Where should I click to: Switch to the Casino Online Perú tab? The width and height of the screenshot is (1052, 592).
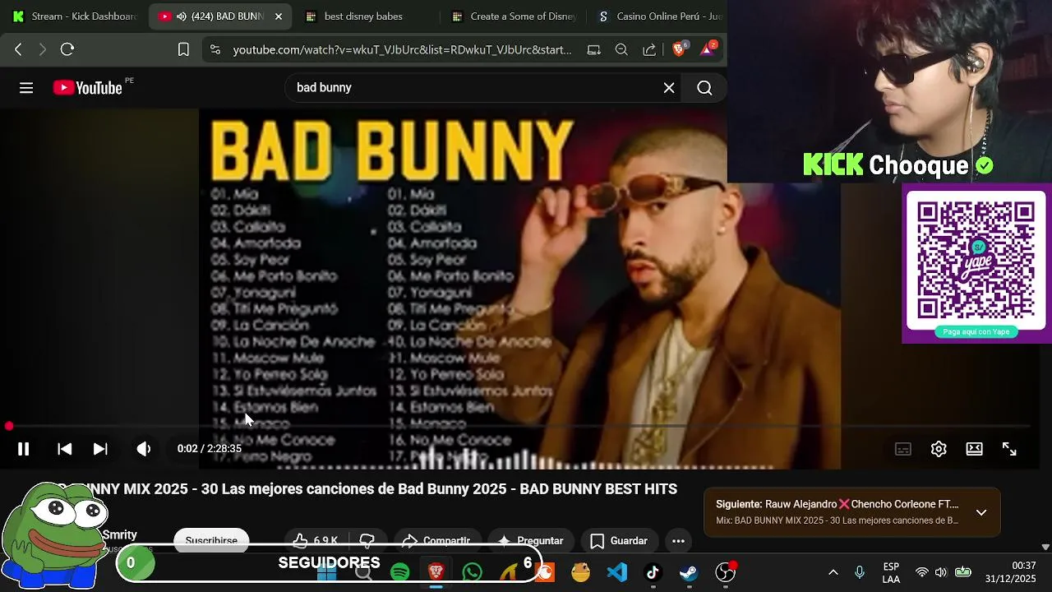659,16
